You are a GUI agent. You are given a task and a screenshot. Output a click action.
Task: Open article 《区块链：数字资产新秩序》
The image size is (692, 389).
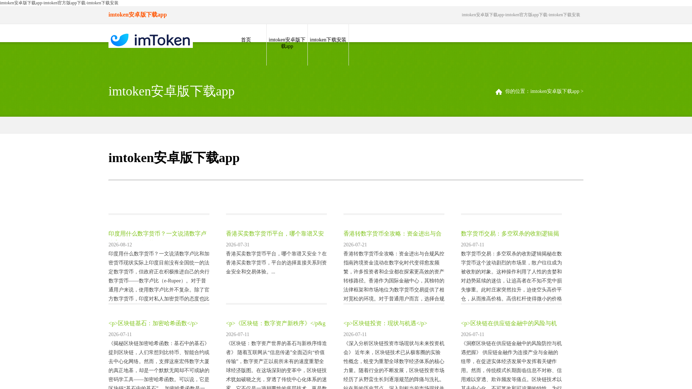(276, 323)
